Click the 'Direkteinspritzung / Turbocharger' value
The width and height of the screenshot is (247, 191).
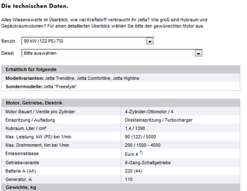click(159, 120)
